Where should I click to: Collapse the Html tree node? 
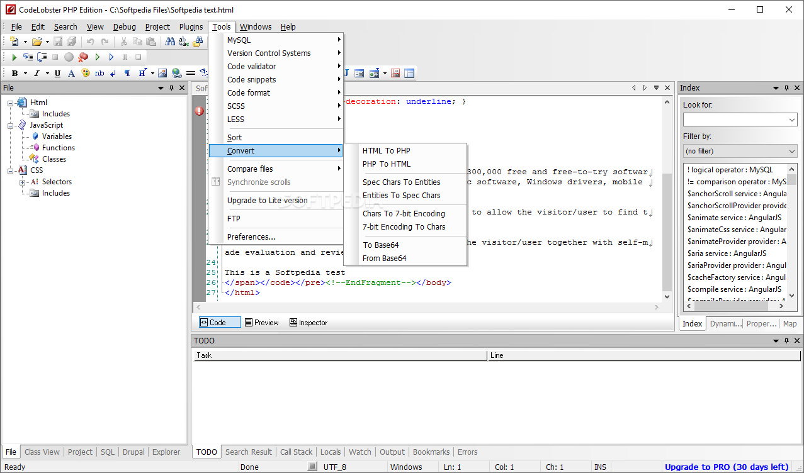click(11, 103)
